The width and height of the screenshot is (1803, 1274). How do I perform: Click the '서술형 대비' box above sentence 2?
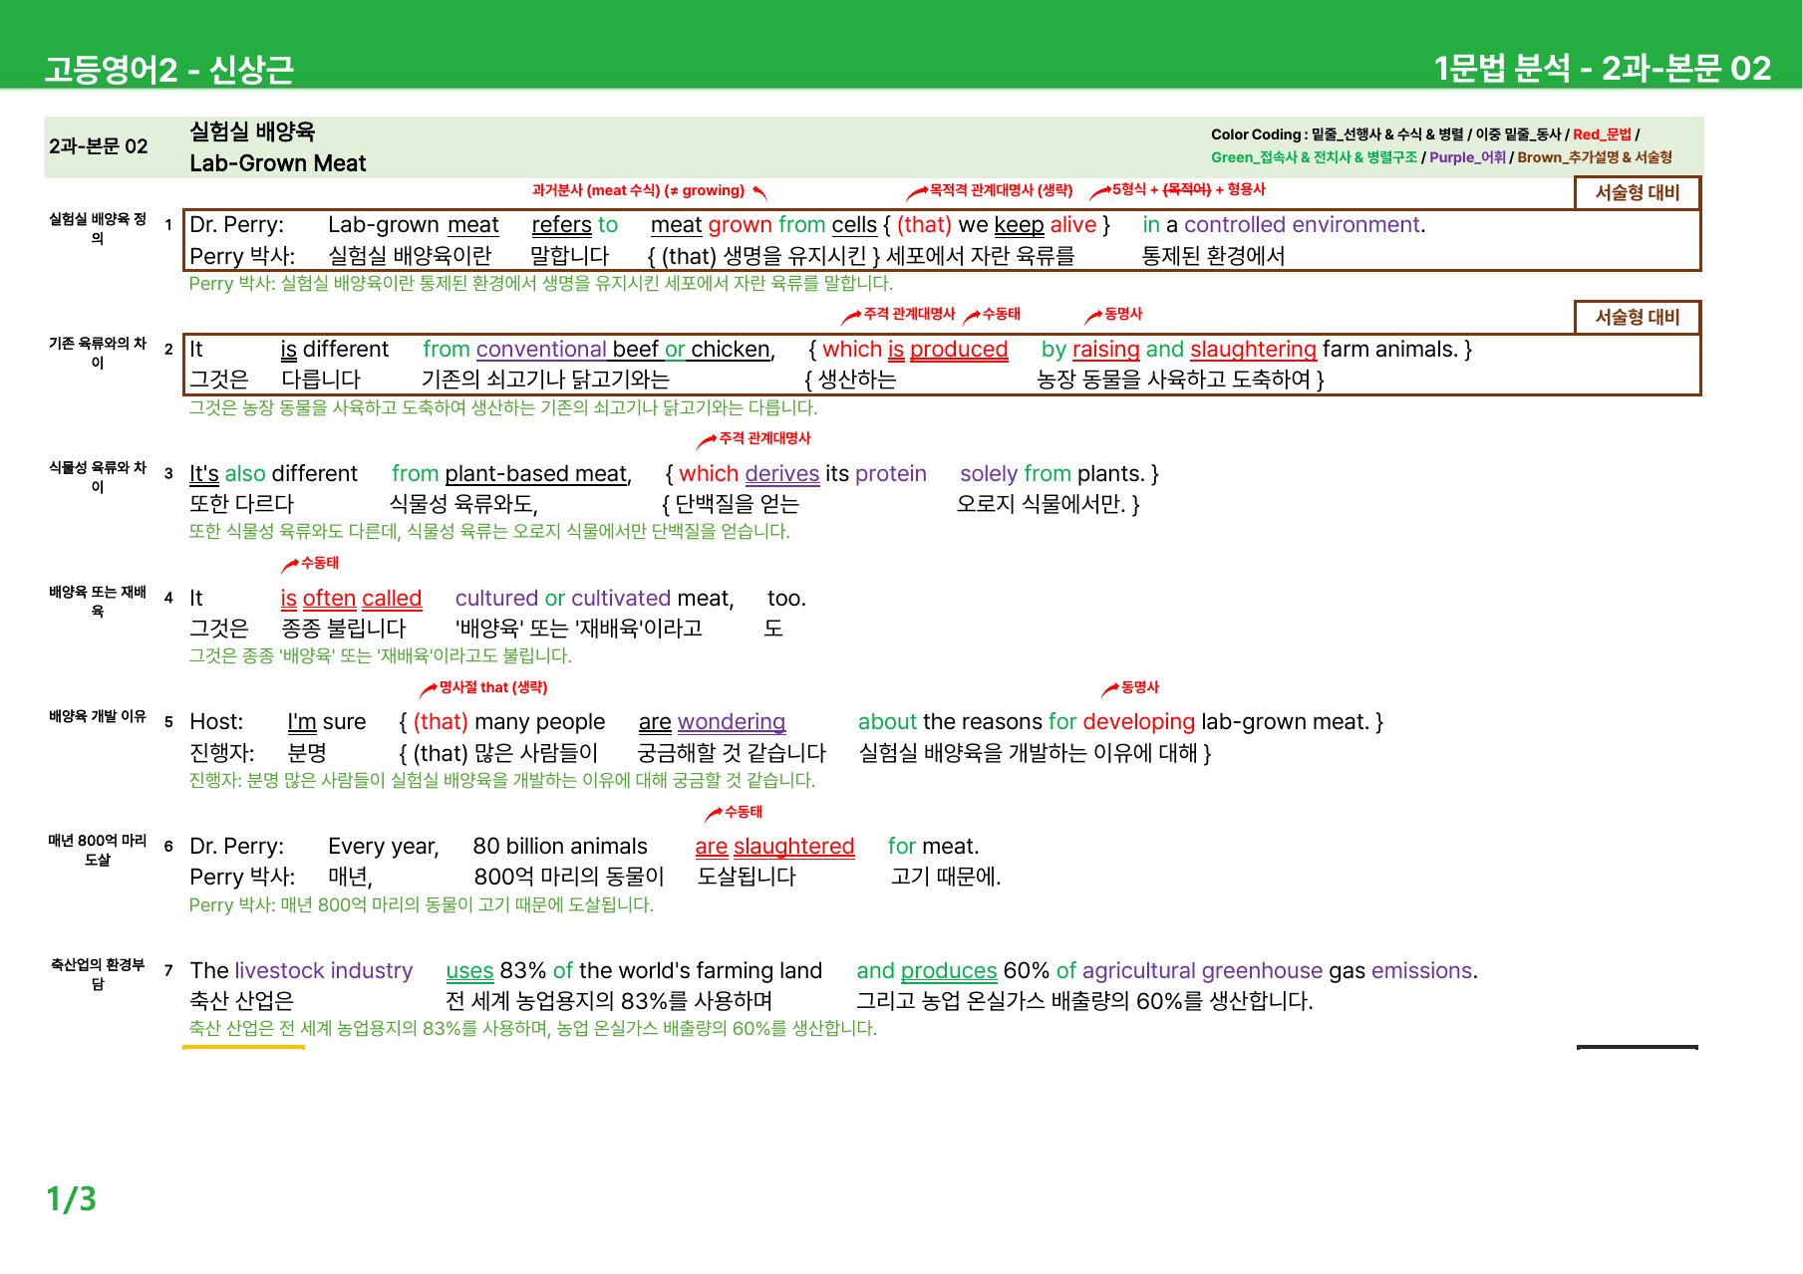pyautogui.click(x=1638, y=317)
